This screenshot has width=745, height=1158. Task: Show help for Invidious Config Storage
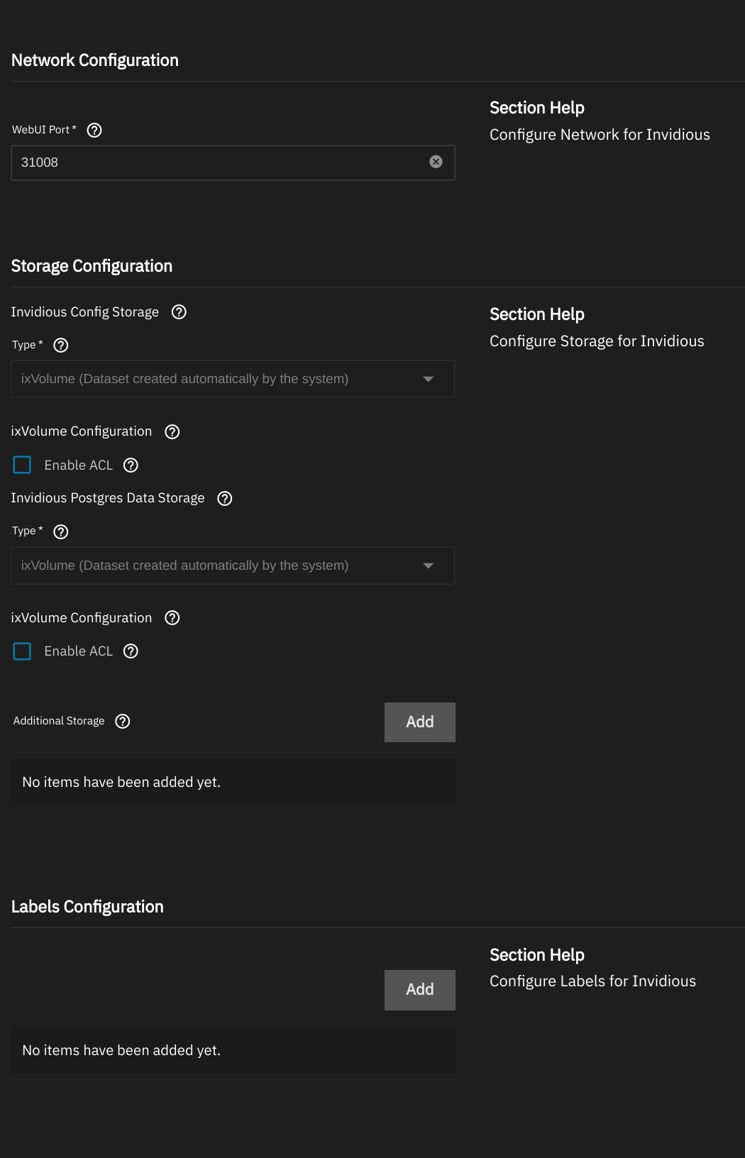point(179,312)
